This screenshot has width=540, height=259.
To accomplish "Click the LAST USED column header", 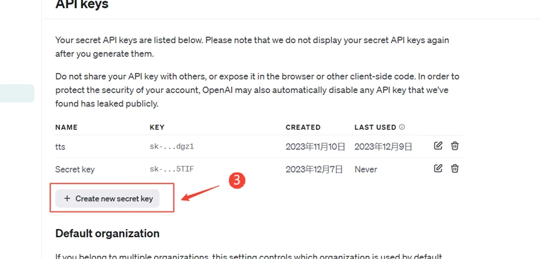I will 375,127.
